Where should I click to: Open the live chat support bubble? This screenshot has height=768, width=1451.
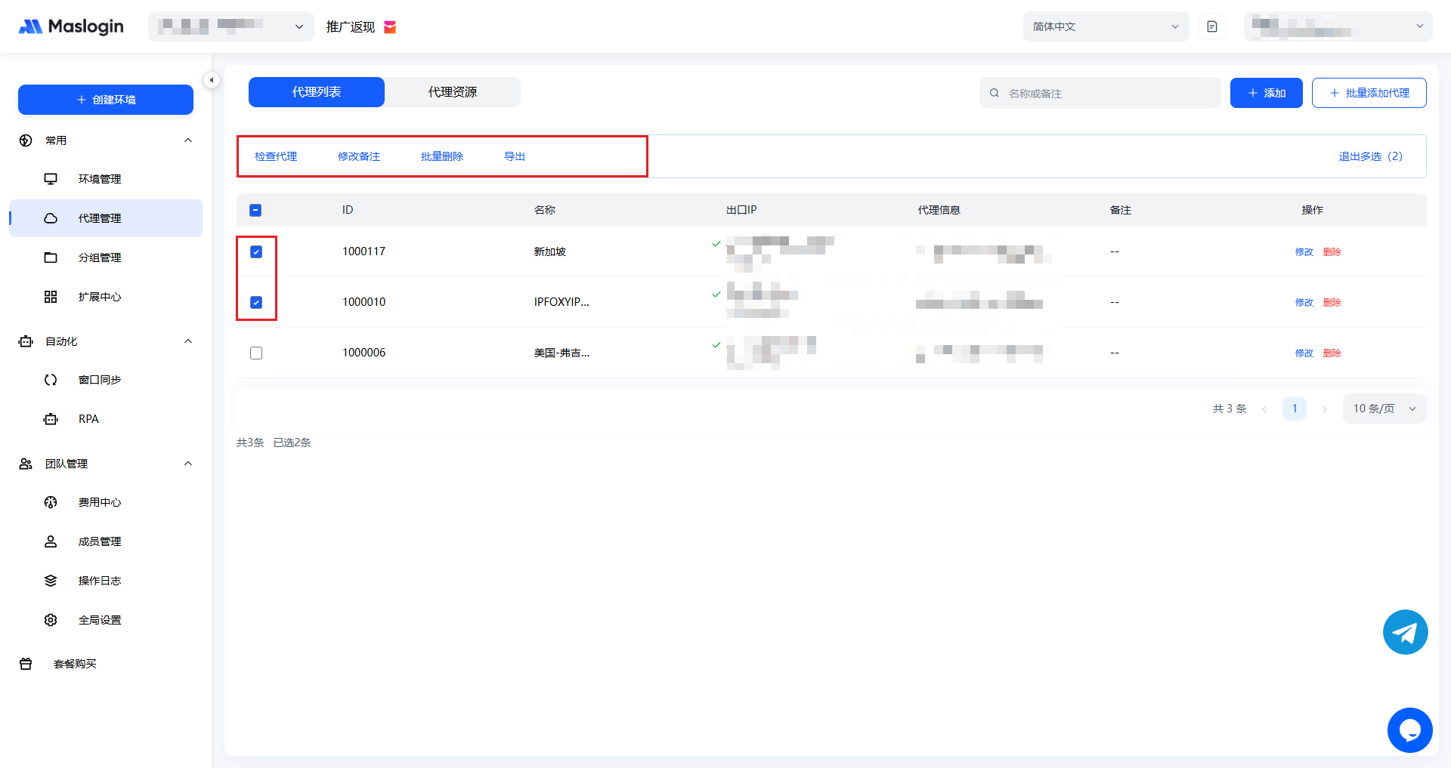1409,730
